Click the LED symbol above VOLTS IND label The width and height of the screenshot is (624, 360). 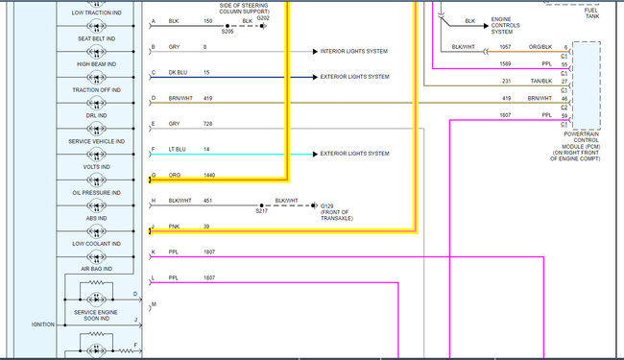[x=96, y=155]
